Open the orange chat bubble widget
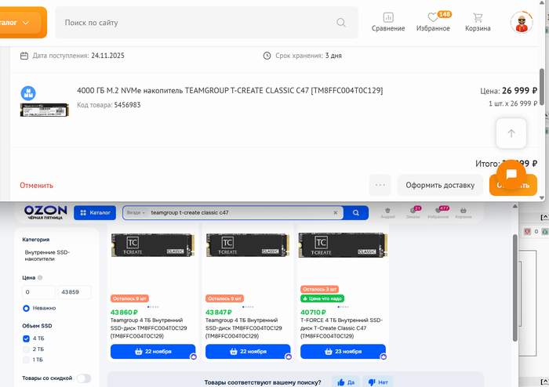Screen dimensions: 549x387 tap(511, 174)
